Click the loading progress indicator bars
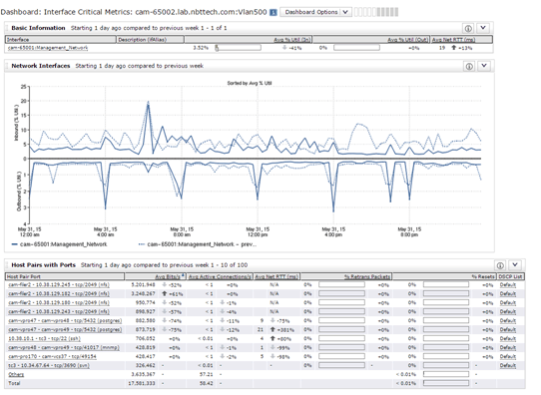This screenshot has height=395, width=541. (376, 12)
